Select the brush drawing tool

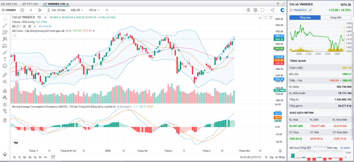point(5,52)
